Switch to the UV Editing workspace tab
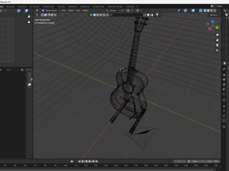 pos(34,7)
